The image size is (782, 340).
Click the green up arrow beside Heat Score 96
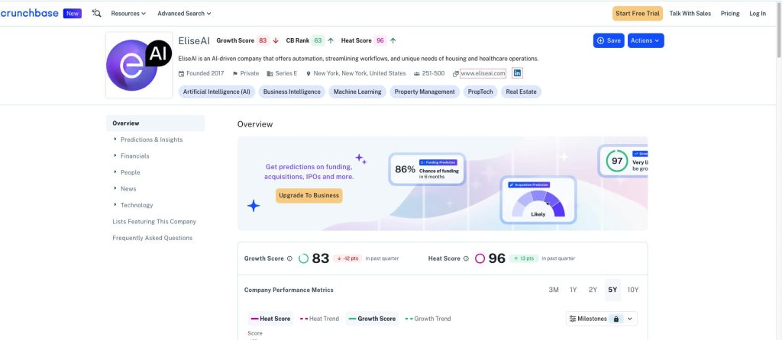click(x=393, y=41)
